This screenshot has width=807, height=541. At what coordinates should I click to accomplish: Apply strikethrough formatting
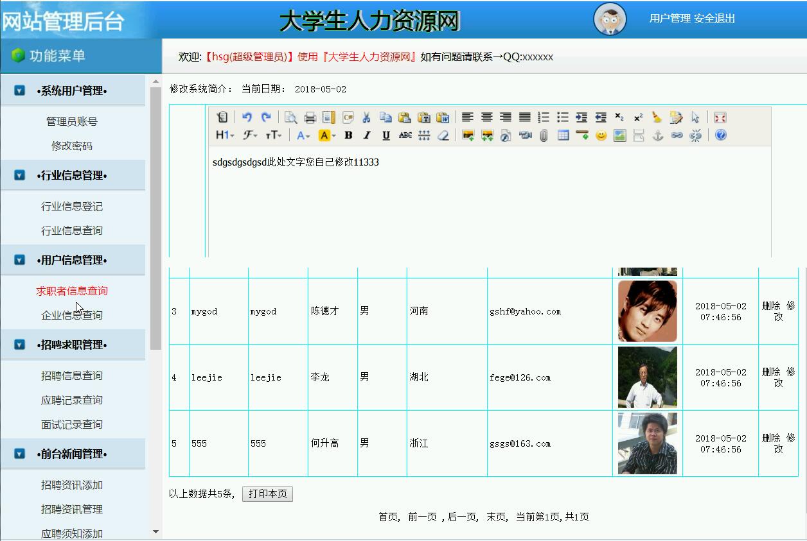point(405,135)
